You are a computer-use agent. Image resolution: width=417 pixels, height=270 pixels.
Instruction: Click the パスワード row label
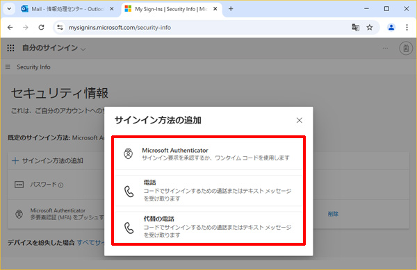[43, 185]
